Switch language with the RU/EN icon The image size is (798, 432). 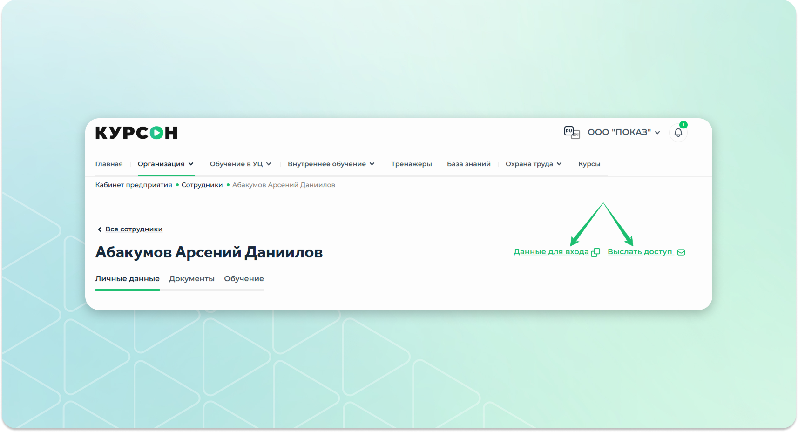pos(572,133)
